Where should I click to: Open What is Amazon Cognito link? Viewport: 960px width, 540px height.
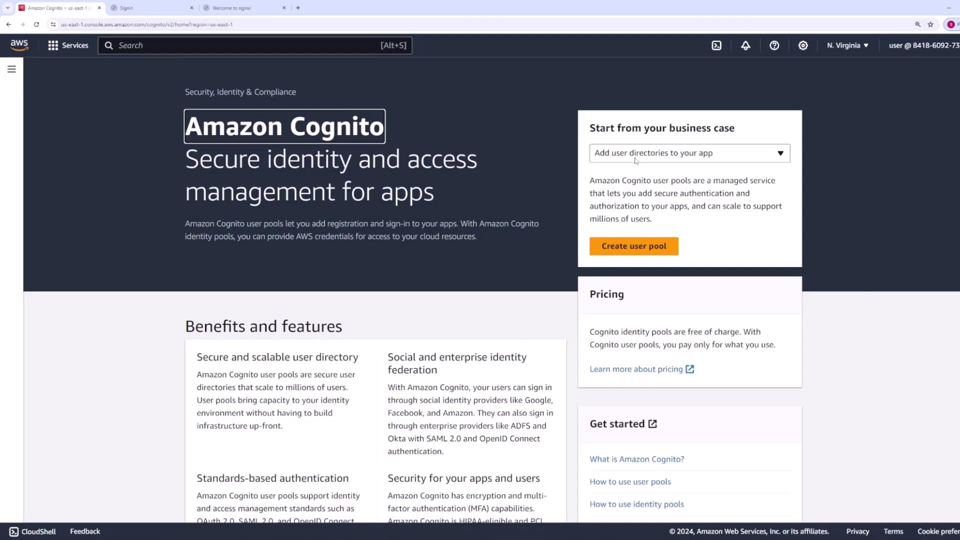point(636,459)
